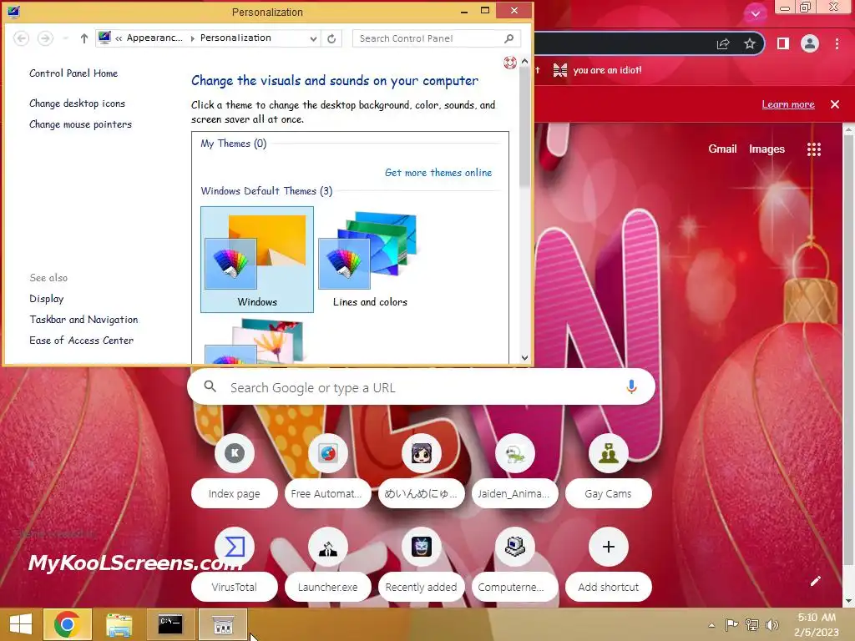Image resolution: width=855 pixels, height=641 pixels.
Task: Open Change desktop icons link
Action: 77,103
